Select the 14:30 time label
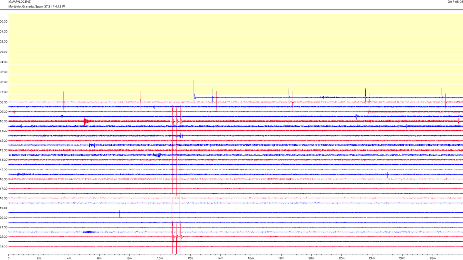Image resolution: width=463 pixels, height=260 pixels. tap(4, 160)
